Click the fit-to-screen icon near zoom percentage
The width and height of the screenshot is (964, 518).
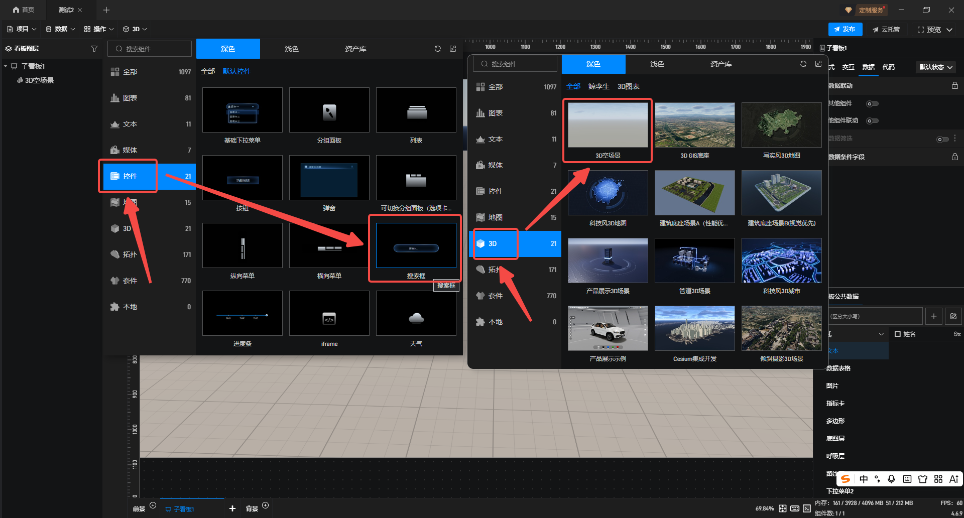pos(783,508)
